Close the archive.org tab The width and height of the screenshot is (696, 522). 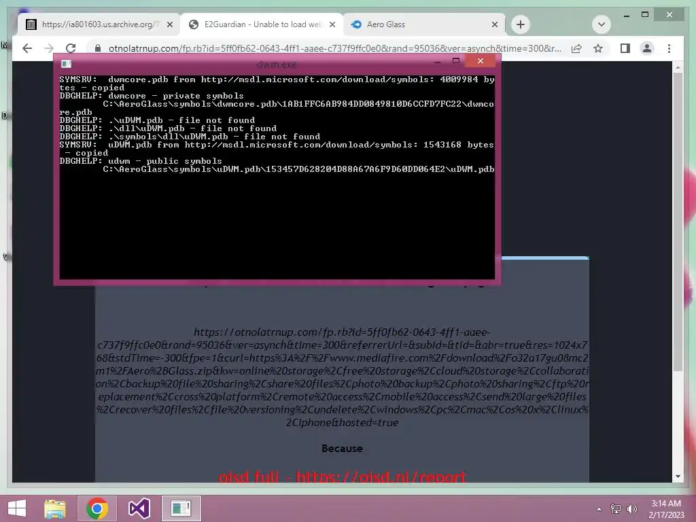coord(169,24)
